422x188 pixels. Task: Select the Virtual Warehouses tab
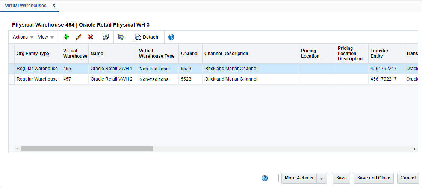tap(26, 5)
